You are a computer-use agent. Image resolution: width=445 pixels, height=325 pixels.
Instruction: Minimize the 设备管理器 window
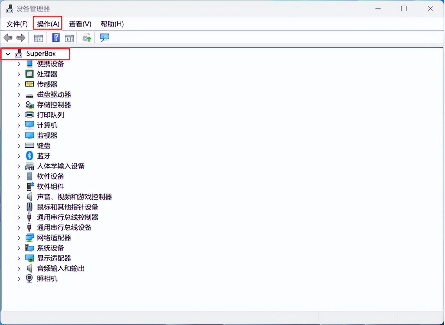(378, 9)
